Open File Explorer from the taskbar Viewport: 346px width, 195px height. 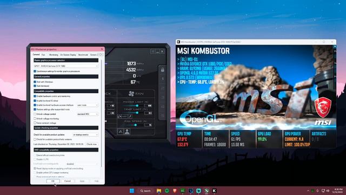[159, 191]
